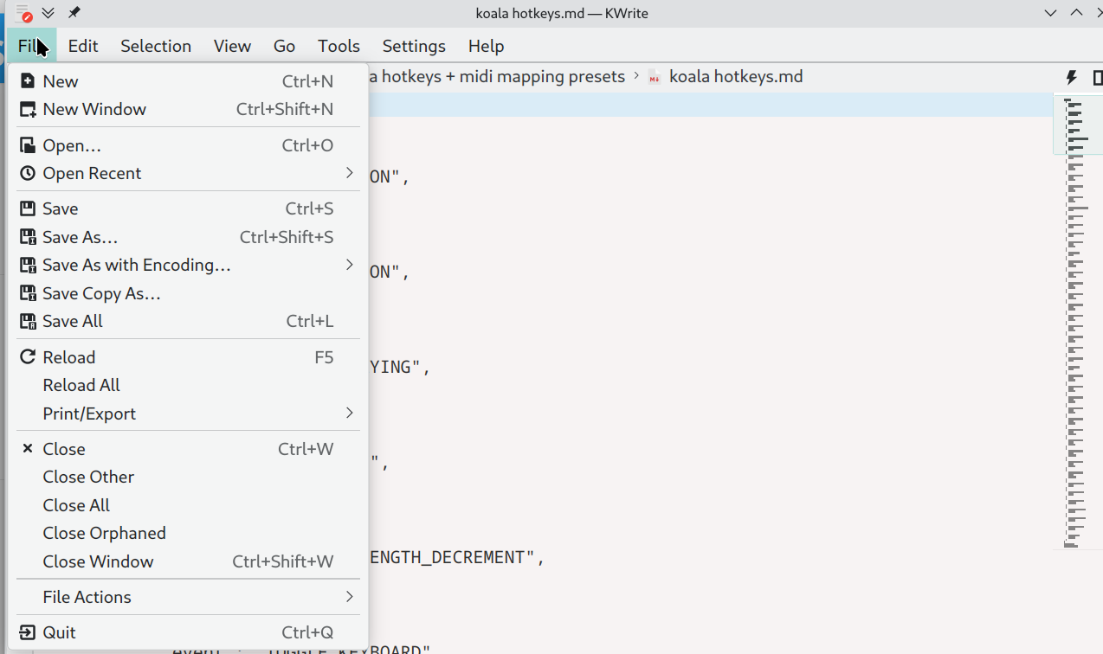
Task: Expand the Open Recent submenu arrow
Action: (350, 173)
